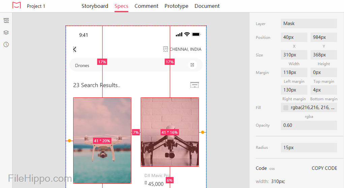Click the 23 Search Results text
Viewport: 344px width, 188px height.
pyautogui.click(x=96, y=85)
